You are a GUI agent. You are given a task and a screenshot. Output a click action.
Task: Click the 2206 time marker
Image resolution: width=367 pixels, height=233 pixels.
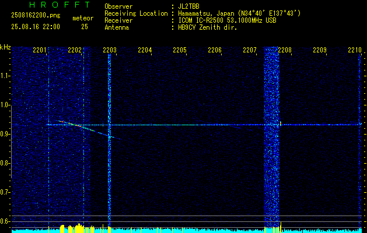click(215, 50)
